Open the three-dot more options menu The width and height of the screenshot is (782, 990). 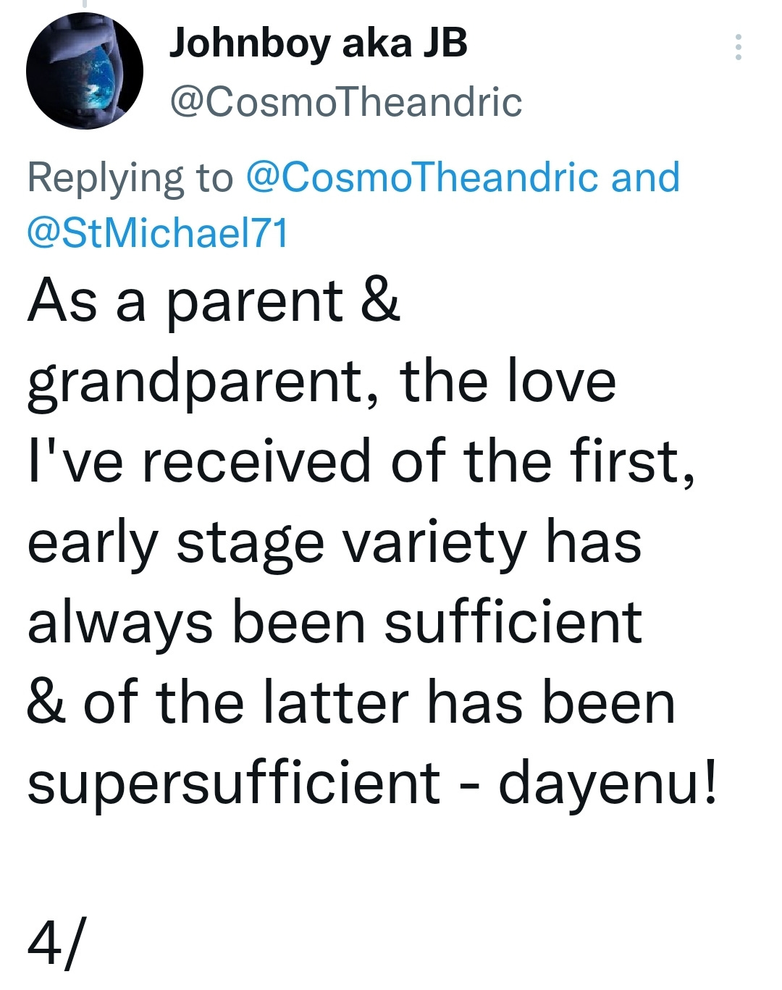738,47
